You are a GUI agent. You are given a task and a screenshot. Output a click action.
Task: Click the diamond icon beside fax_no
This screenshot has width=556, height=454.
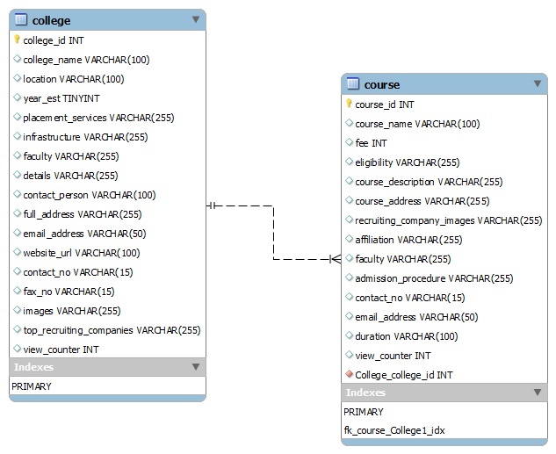[x=17, y=291]
